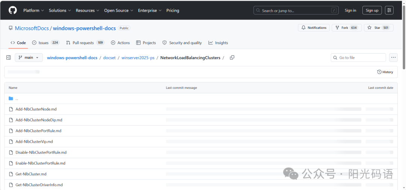Screen dimensions: 406x190
Task: Go up to the parent directory
Action: click(x=17, y=99)
